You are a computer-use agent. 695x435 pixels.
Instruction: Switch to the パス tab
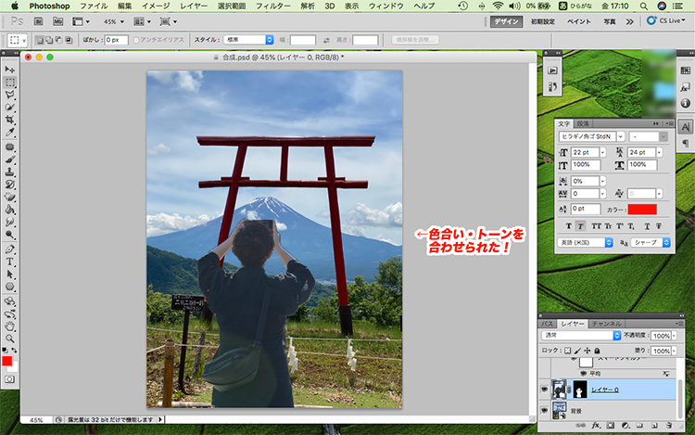click(x=547, y=324)
